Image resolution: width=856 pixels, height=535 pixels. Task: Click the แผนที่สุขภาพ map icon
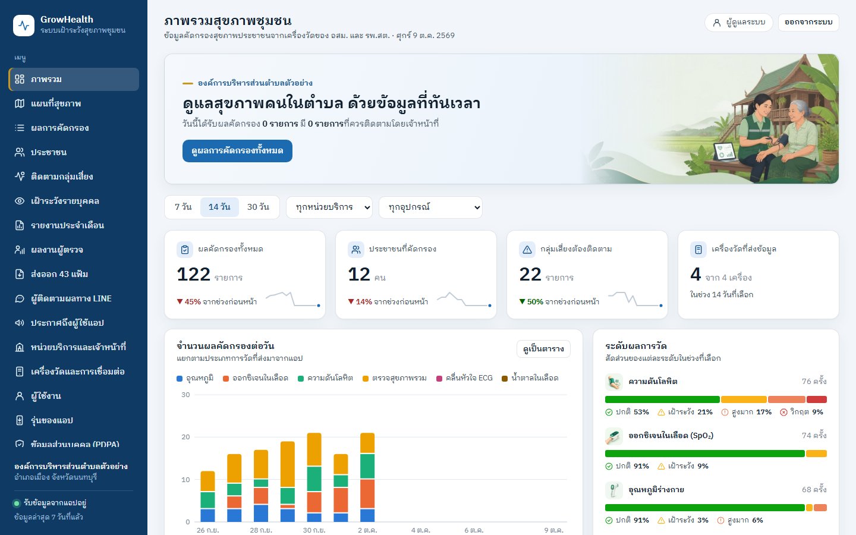click(x=20, y=103)
